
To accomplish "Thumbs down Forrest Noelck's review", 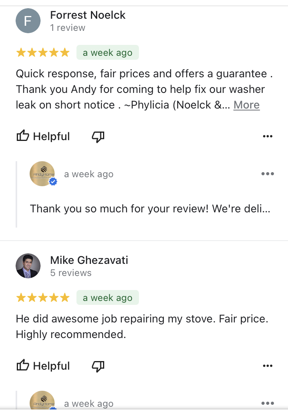I will (98, 136).
